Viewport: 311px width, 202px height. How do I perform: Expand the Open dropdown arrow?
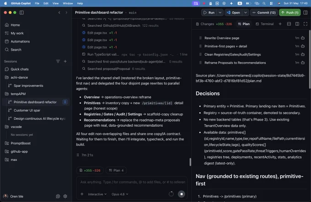(x=246, y=12)
